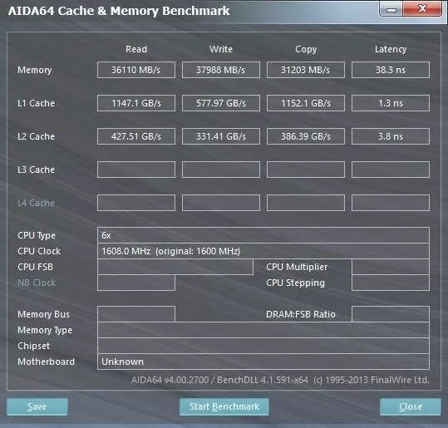
Task: Select the Memory Read value 36110 MB/s
Action: pos(136,70)
